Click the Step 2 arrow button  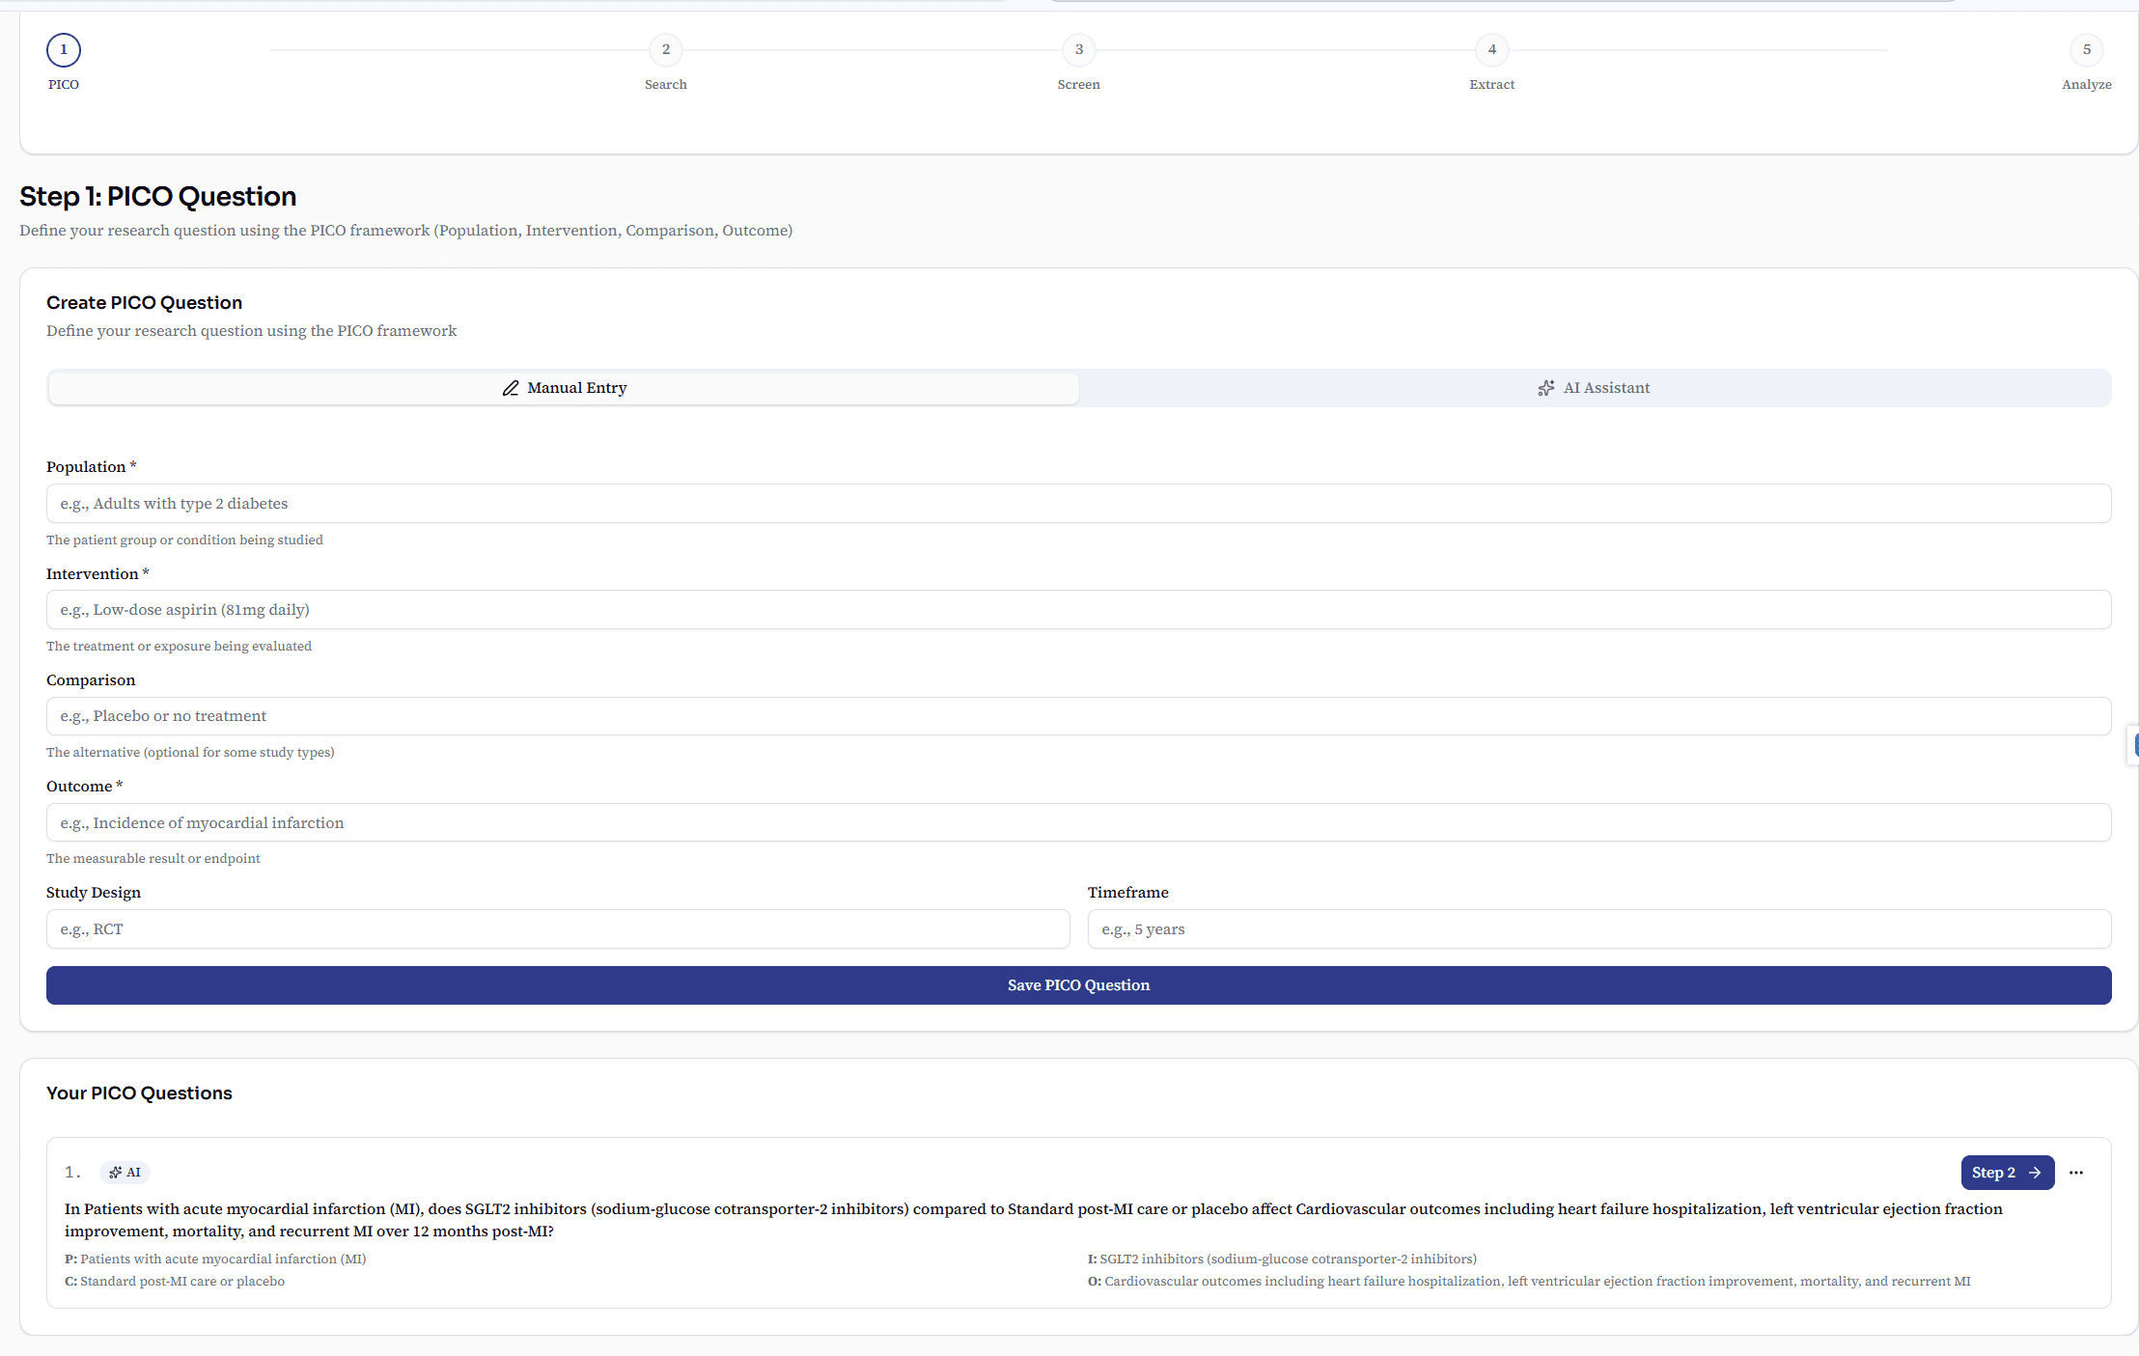coord(2007,1173)
